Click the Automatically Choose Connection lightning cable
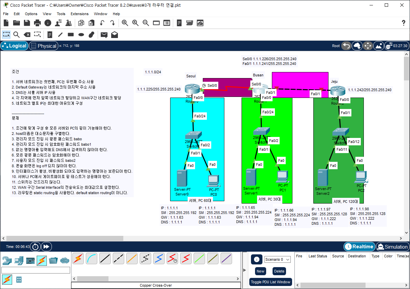This screenshot has width=410, height=289. point(78,258)
